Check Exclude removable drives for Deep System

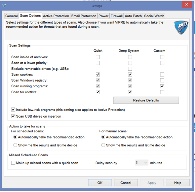pyautogui.click(x=130, y=69)
